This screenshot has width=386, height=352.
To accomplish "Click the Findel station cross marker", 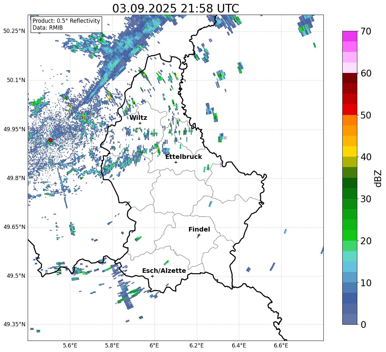I will 199,235.
